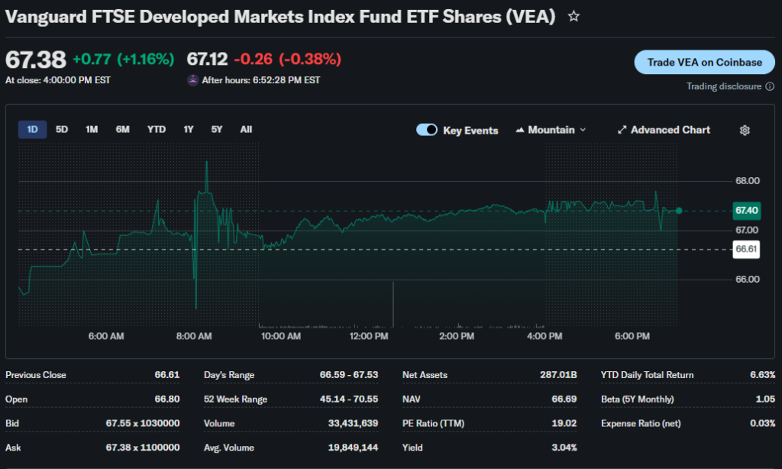Select the All time range tab
Viewport: 782px width, 469px height.
[246, 130]
